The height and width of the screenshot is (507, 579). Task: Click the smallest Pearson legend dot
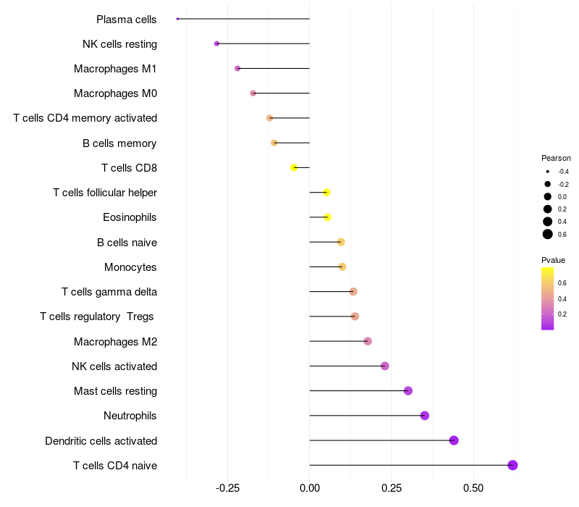548,172
